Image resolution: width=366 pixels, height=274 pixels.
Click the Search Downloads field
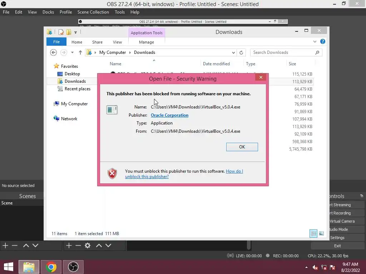[286, 52]
